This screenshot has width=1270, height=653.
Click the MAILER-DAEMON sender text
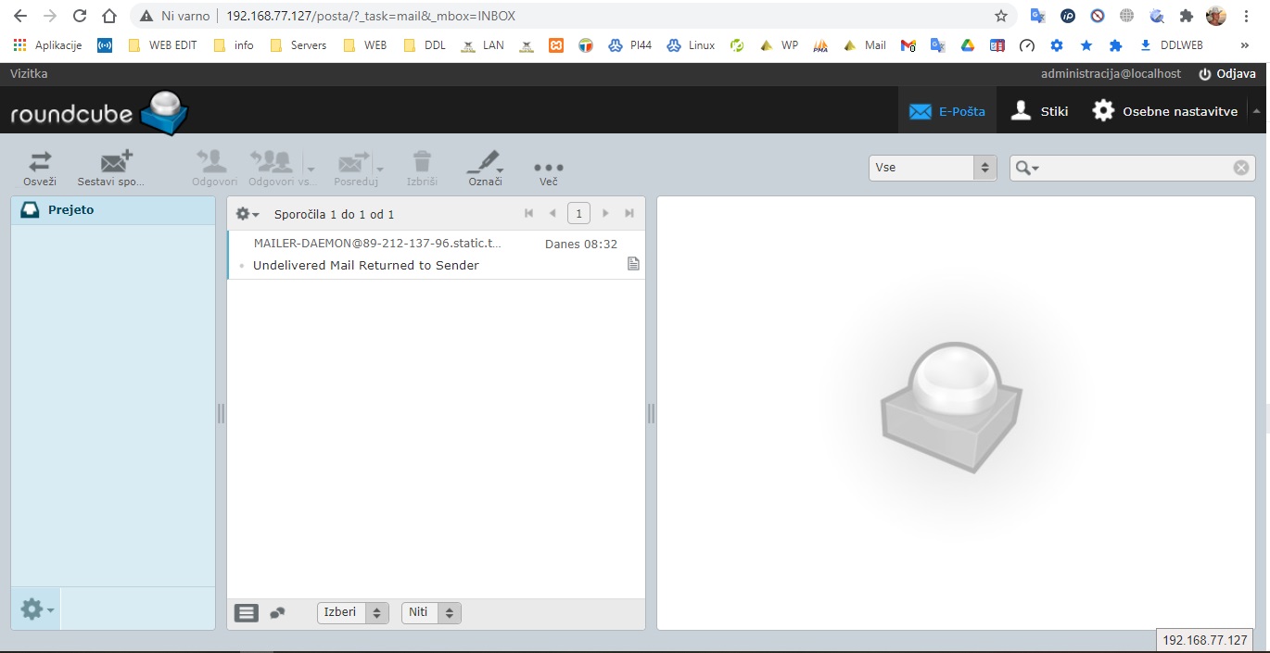pos(377,244)
